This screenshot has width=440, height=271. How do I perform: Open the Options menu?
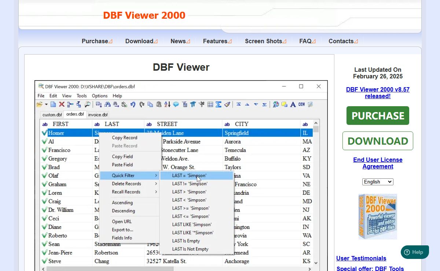tap(100, 96)
